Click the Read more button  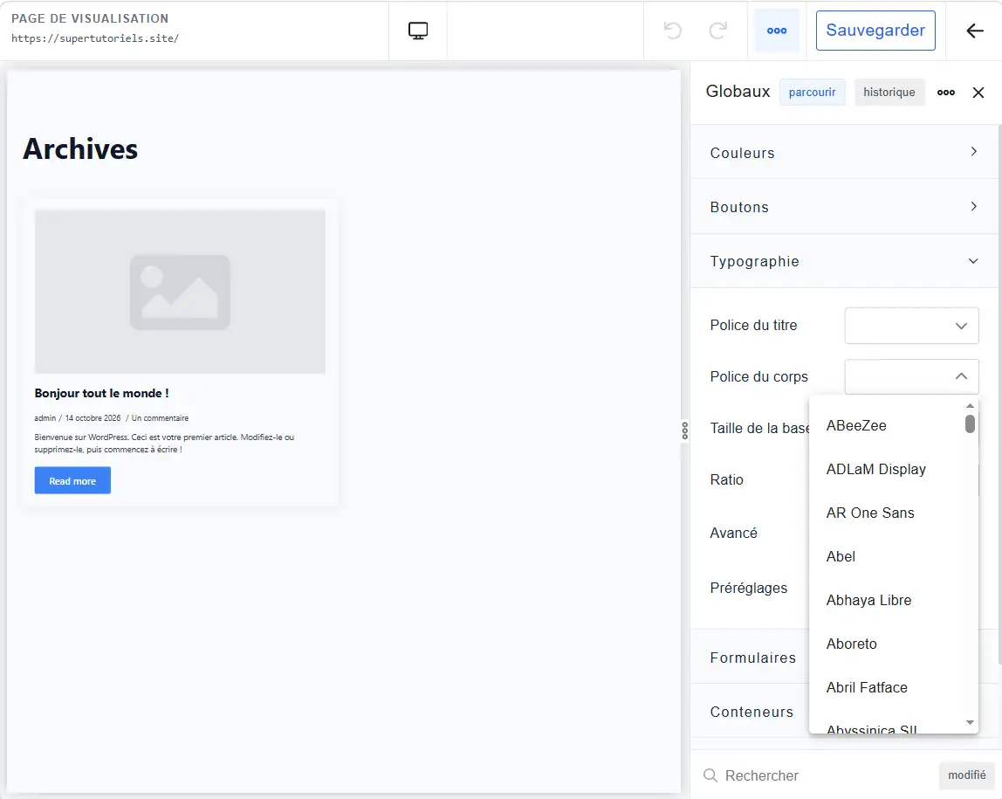(72, 480)
